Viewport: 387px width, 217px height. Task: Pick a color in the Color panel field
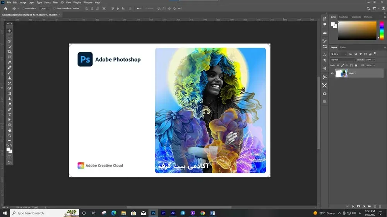point(357,30)
